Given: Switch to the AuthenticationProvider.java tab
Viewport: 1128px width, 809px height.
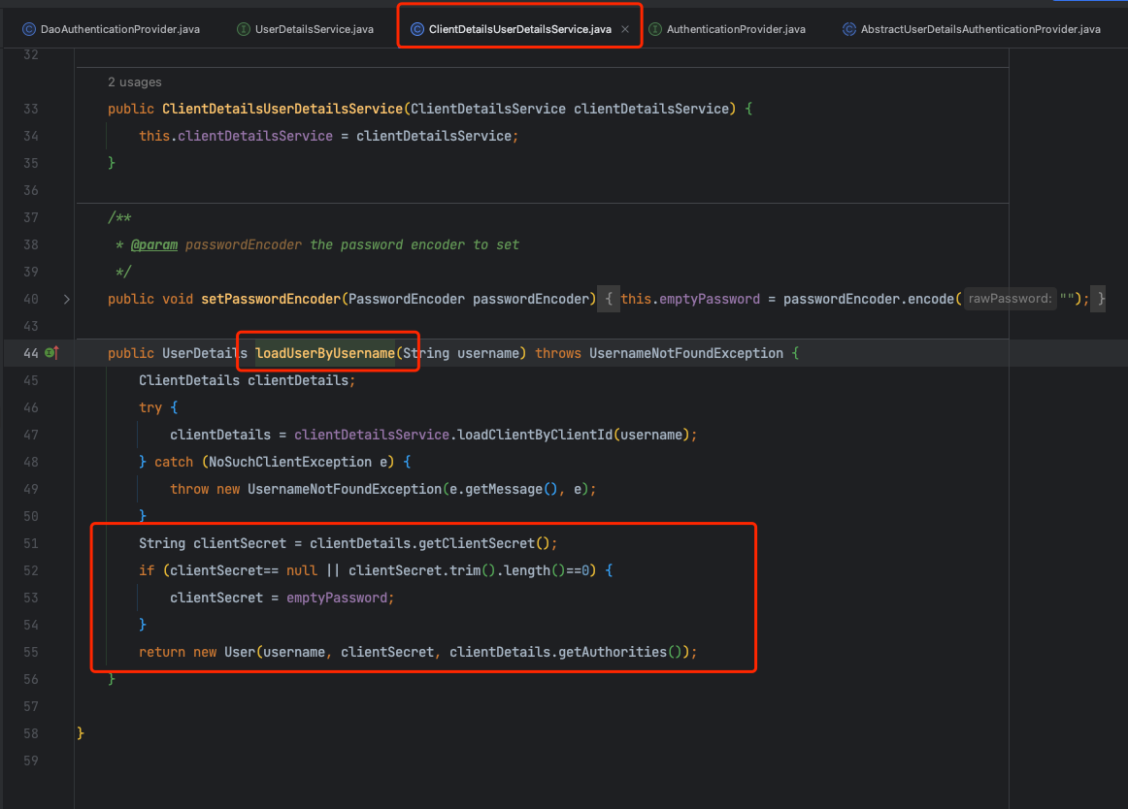Looking at the screenshot, I should pos(735,29).
